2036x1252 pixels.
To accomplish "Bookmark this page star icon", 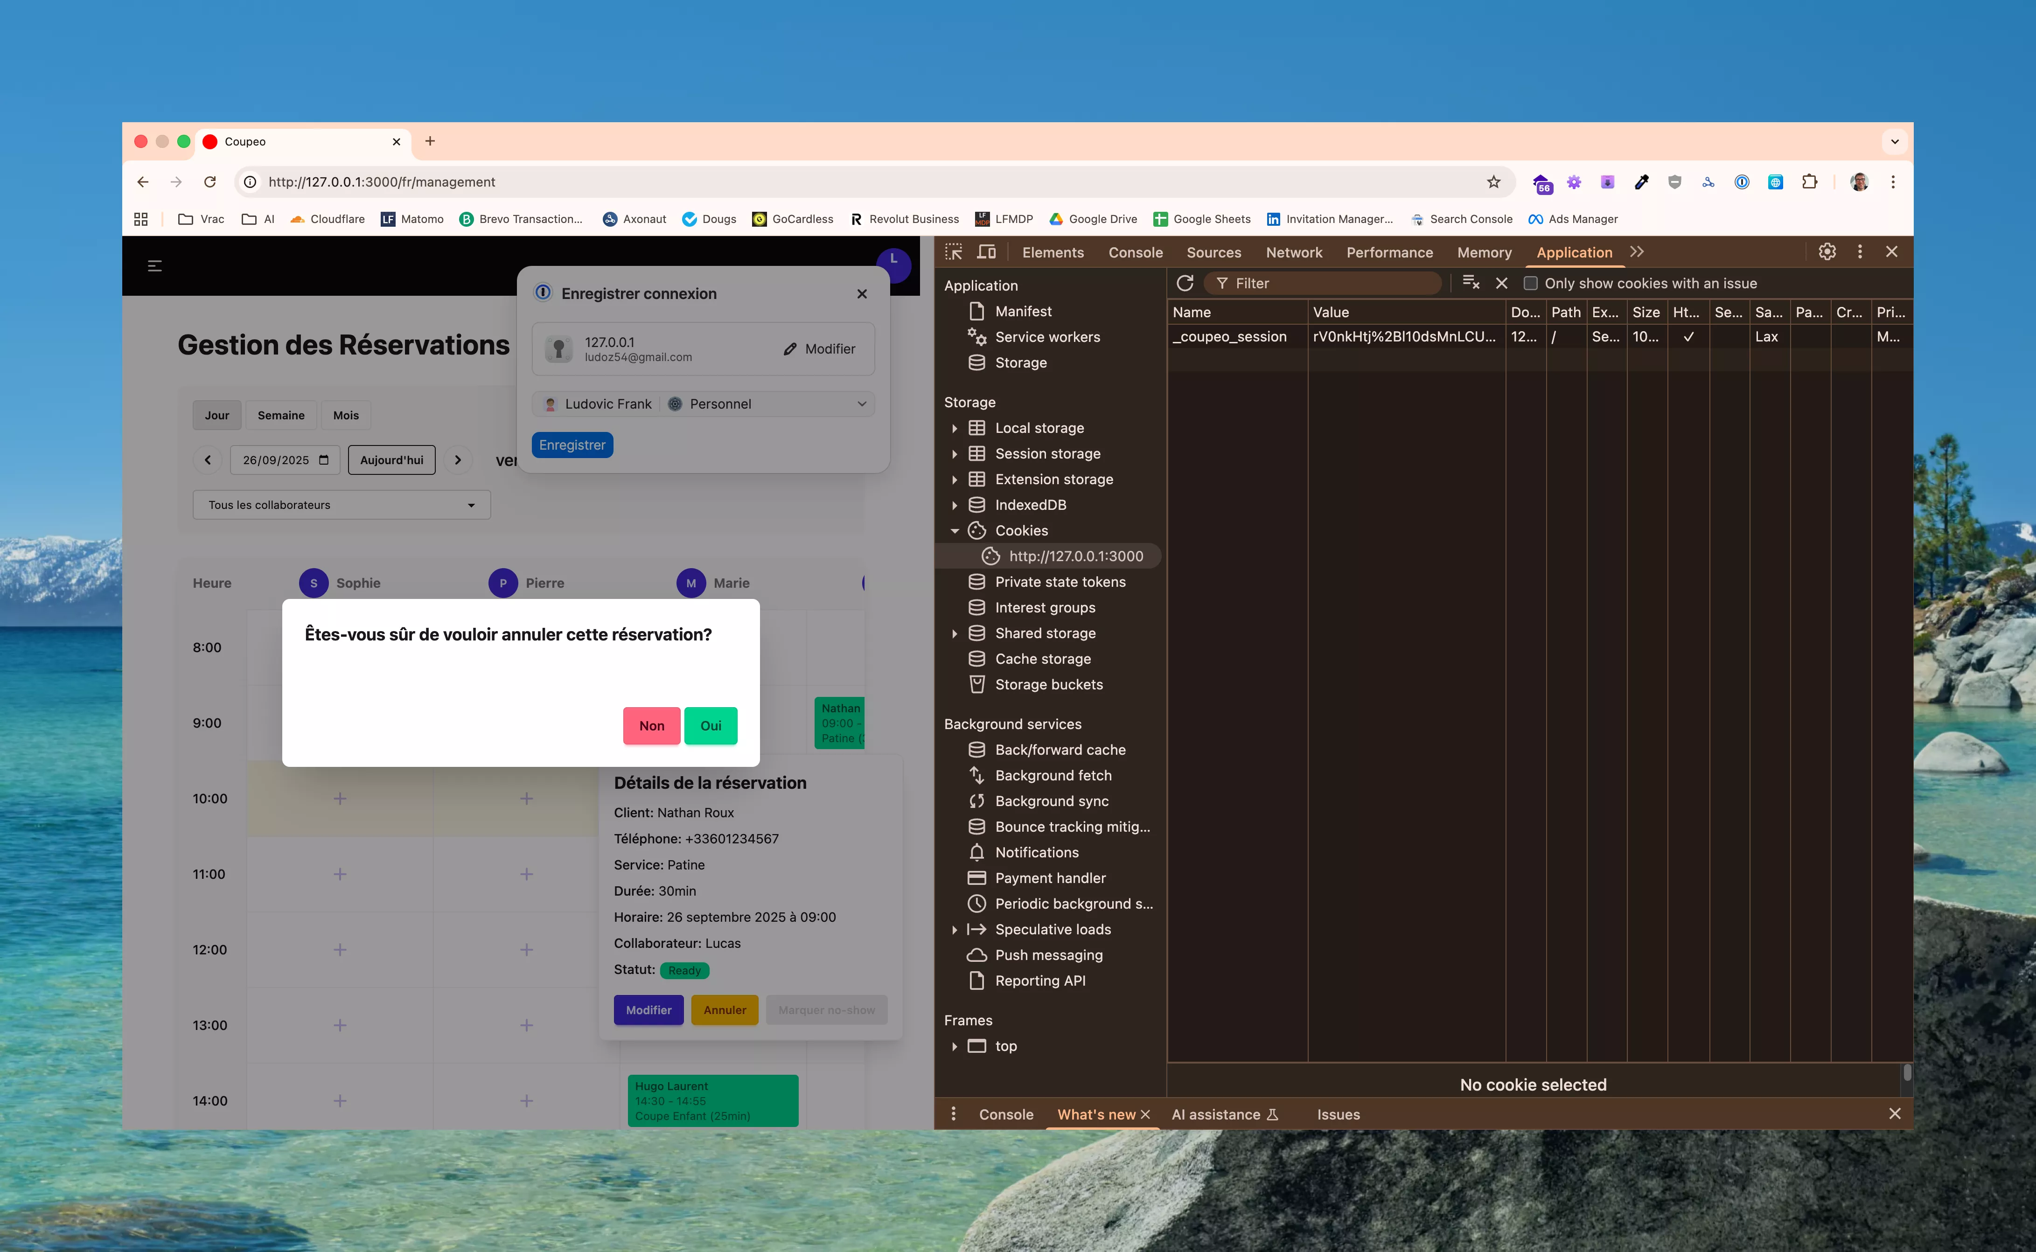I will coord(1493,181).
